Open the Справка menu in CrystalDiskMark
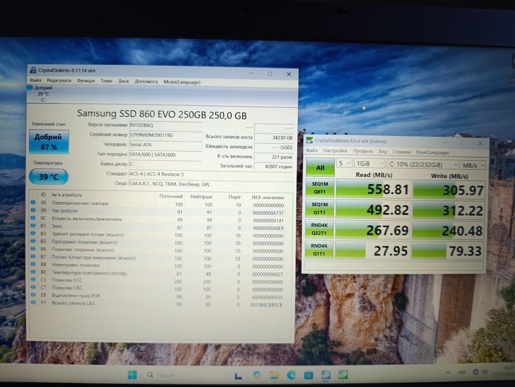Viewport: 515px width, 387px height. 401,152
